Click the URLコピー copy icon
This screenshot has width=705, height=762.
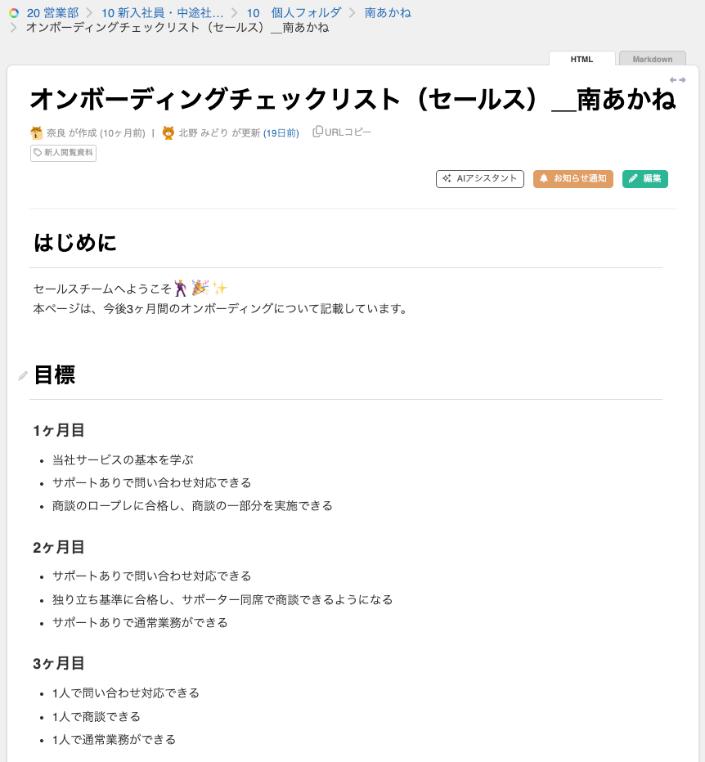click(318, 132)
